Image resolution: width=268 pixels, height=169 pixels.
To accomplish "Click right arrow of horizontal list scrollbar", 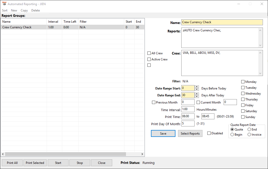I will pos(142,154).
